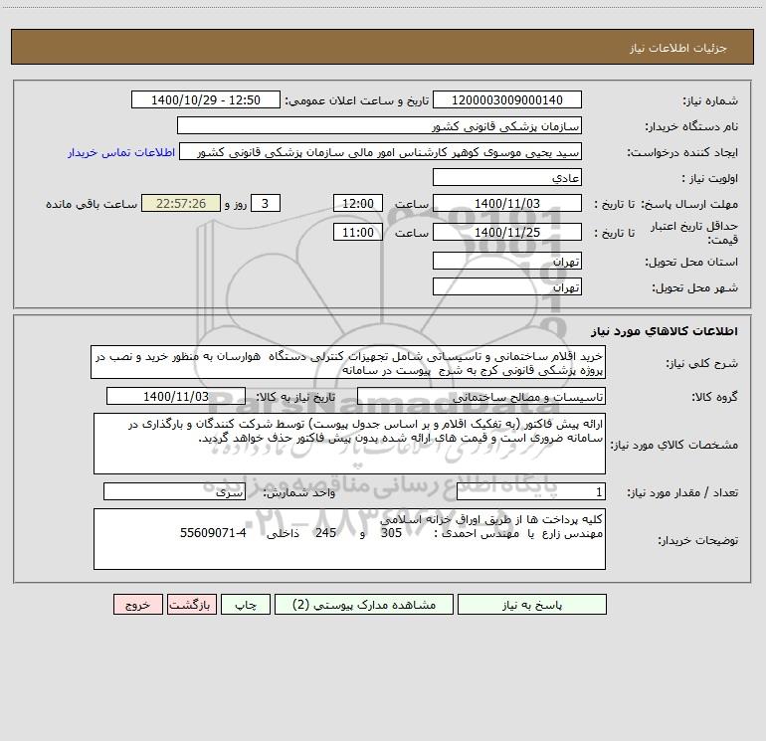Click the ساعت باقی مانده text
The image size is (766, 741).
click(92, 204)
